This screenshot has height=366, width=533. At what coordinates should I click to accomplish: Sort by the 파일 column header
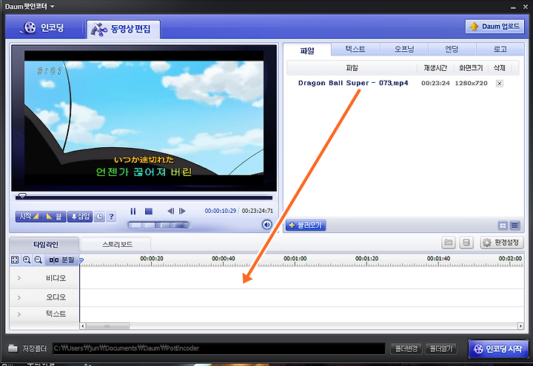tap(352, 68)
